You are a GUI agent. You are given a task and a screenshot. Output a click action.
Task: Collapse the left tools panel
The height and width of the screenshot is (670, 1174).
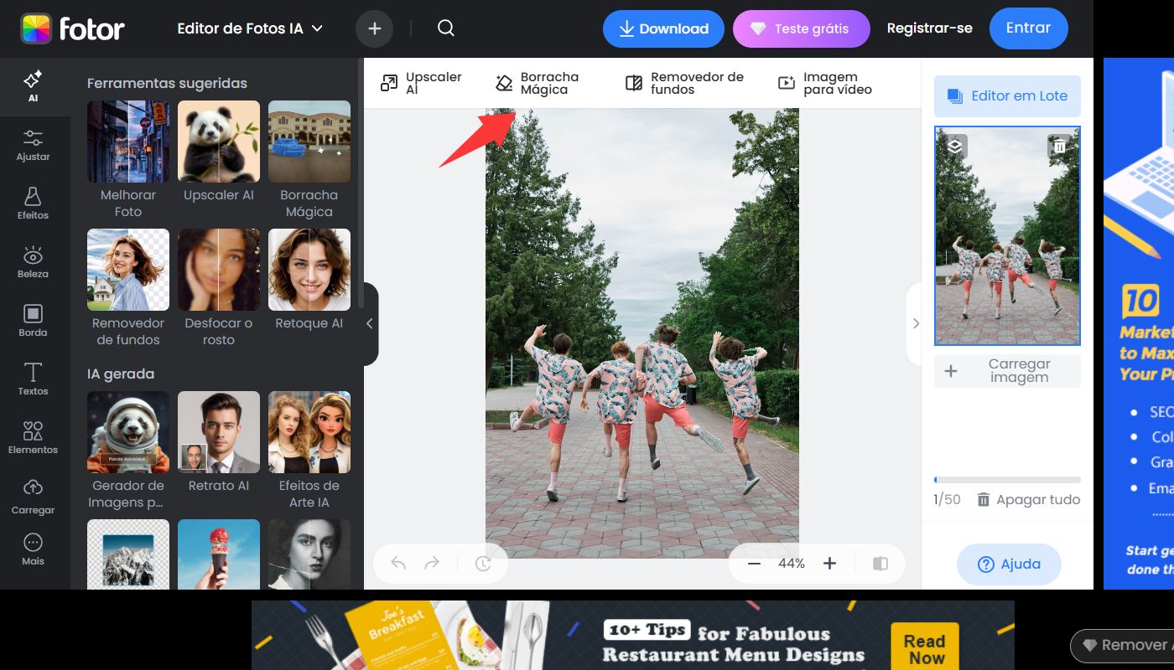tap(369, 324)
